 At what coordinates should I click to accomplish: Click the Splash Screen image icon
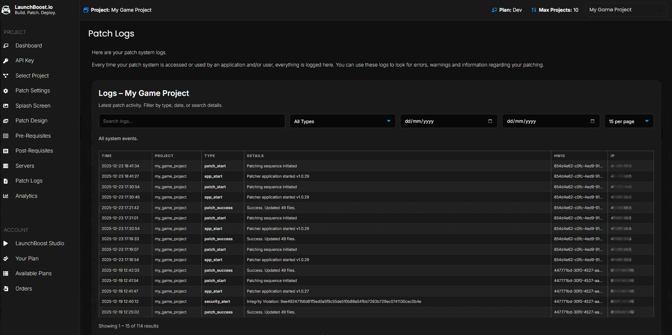(x=6, y=106)
